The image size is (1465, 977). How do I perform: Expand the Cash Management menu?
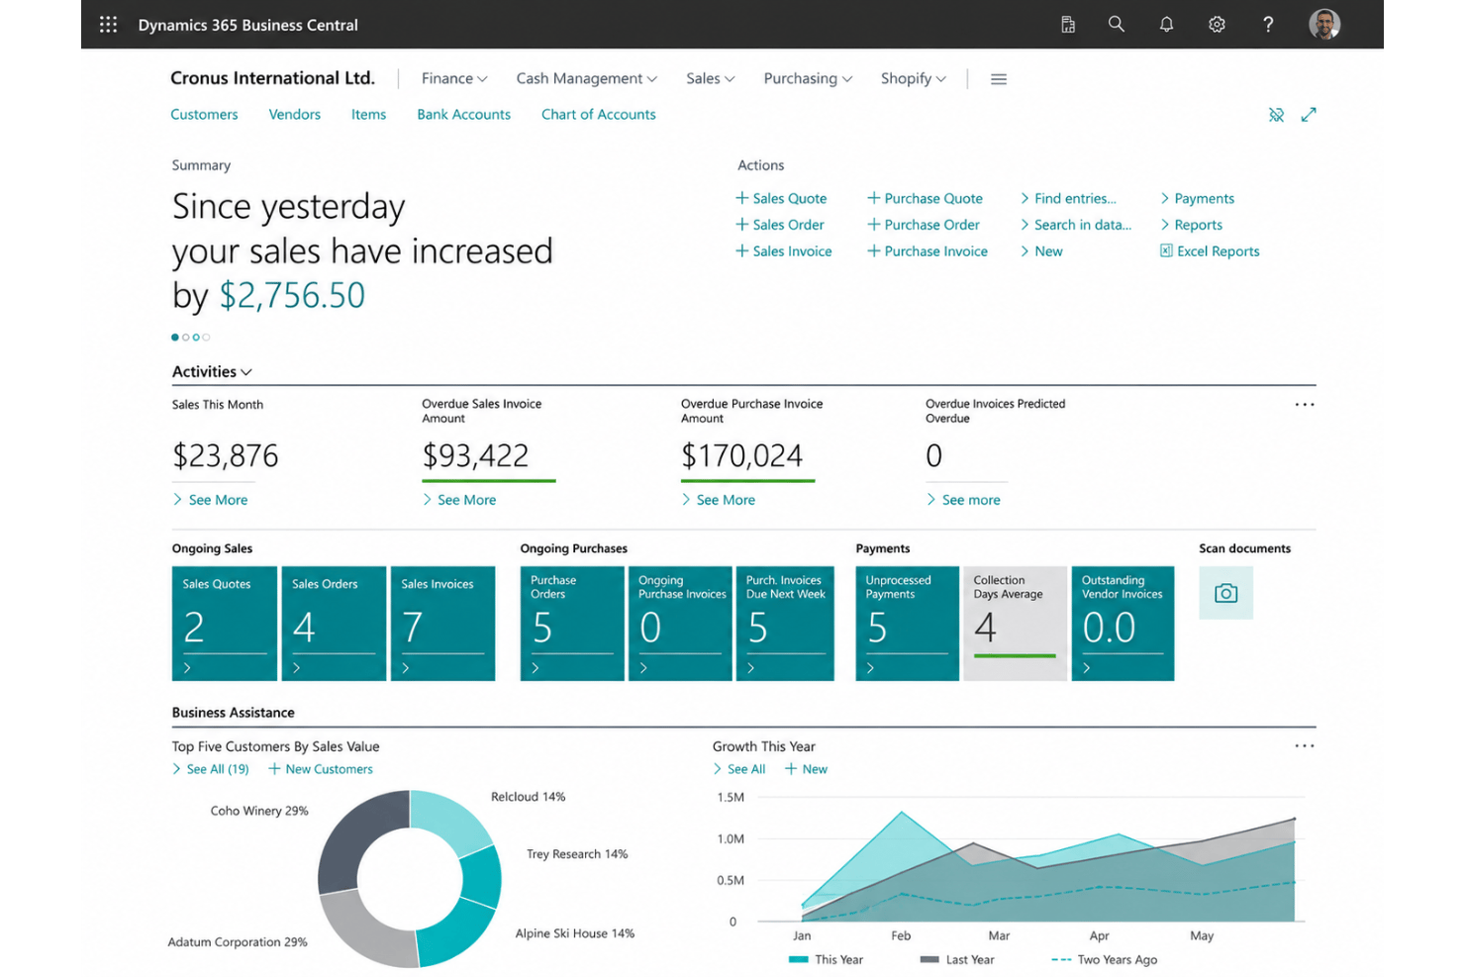coord(586,78)
